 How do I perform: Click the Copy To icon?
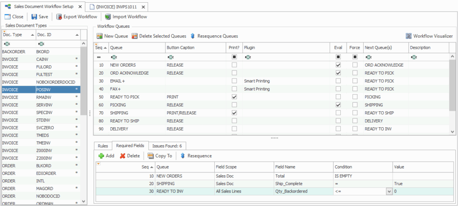click(x=151, y=156)
